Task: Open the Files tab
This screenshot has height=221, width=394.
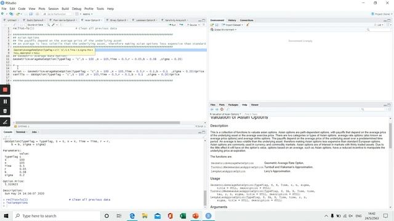Action: point(213,105)
